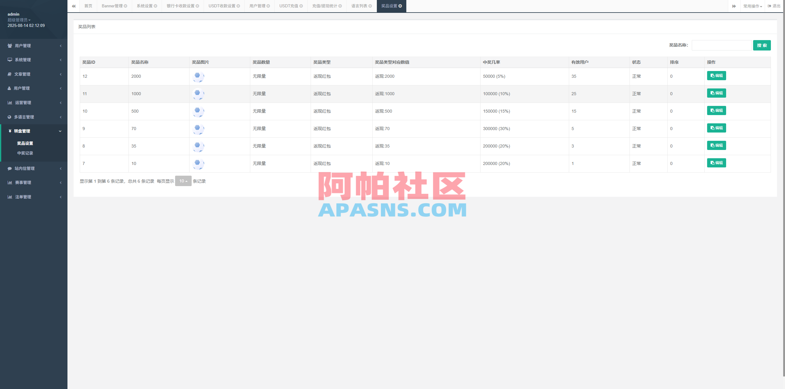
Task: Select the 转盘管理 sidebar icon
Action: (10, 131)
